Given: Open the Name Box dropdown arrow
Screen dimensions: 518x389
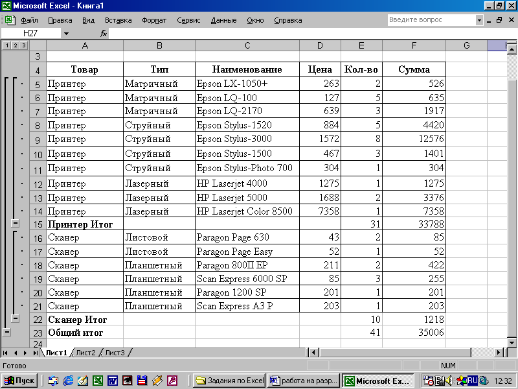Looking at the screenshot, I should click(66, 34).
